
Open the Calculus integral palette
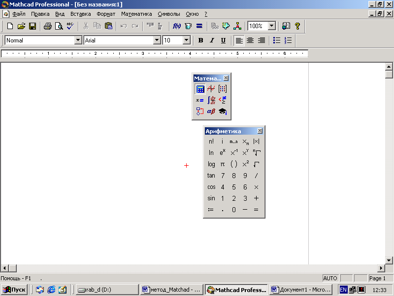tap(211, 100)
